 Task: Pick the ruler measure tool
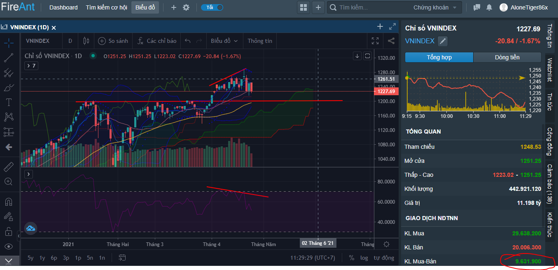click(9, 167)
